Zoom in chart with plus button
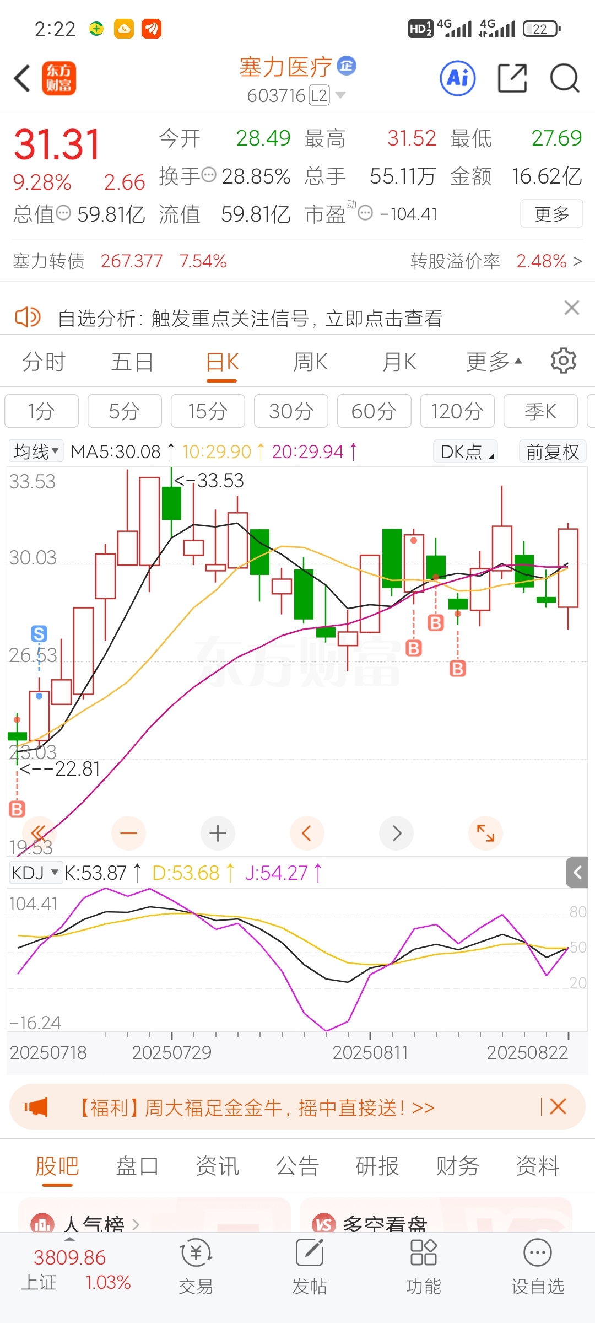 (218, 833)
